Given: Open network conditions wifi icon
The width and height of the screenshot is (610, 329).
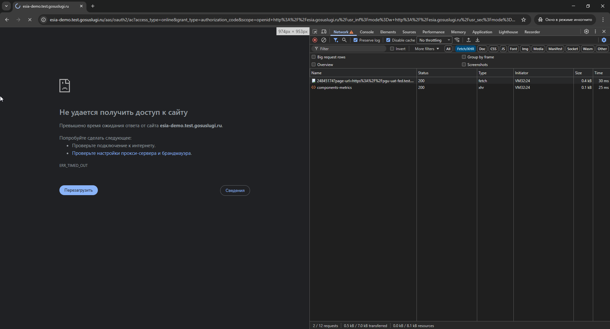Looking at the screenshot, I should point(457,40).
